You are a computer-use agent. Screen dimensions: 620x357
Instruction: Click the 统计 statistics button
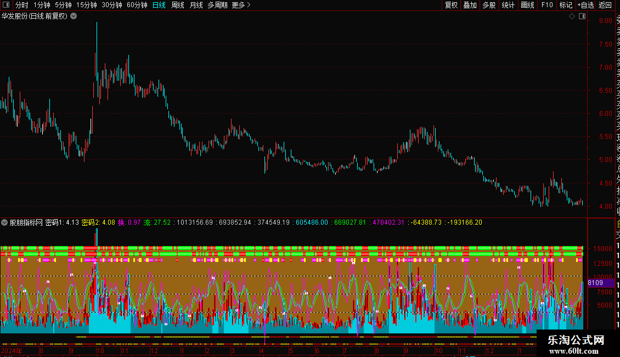pyautogui.click(x=508, y=5)
